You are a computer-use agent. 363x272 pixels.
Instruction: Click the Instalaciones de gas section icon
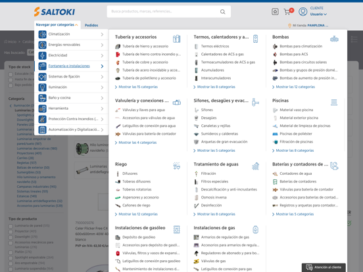(255, 229)
